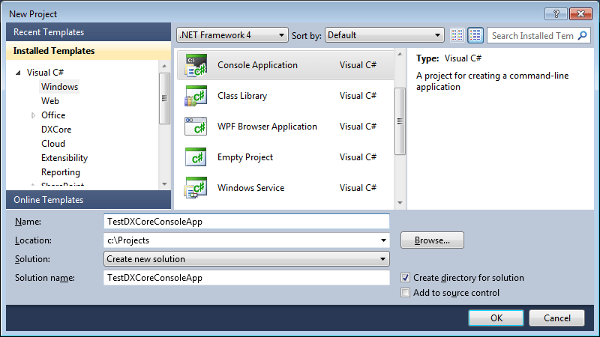Click the OK button
This screenshot has width=600, height=337.
pyautogui.click(x=496, y=318)
